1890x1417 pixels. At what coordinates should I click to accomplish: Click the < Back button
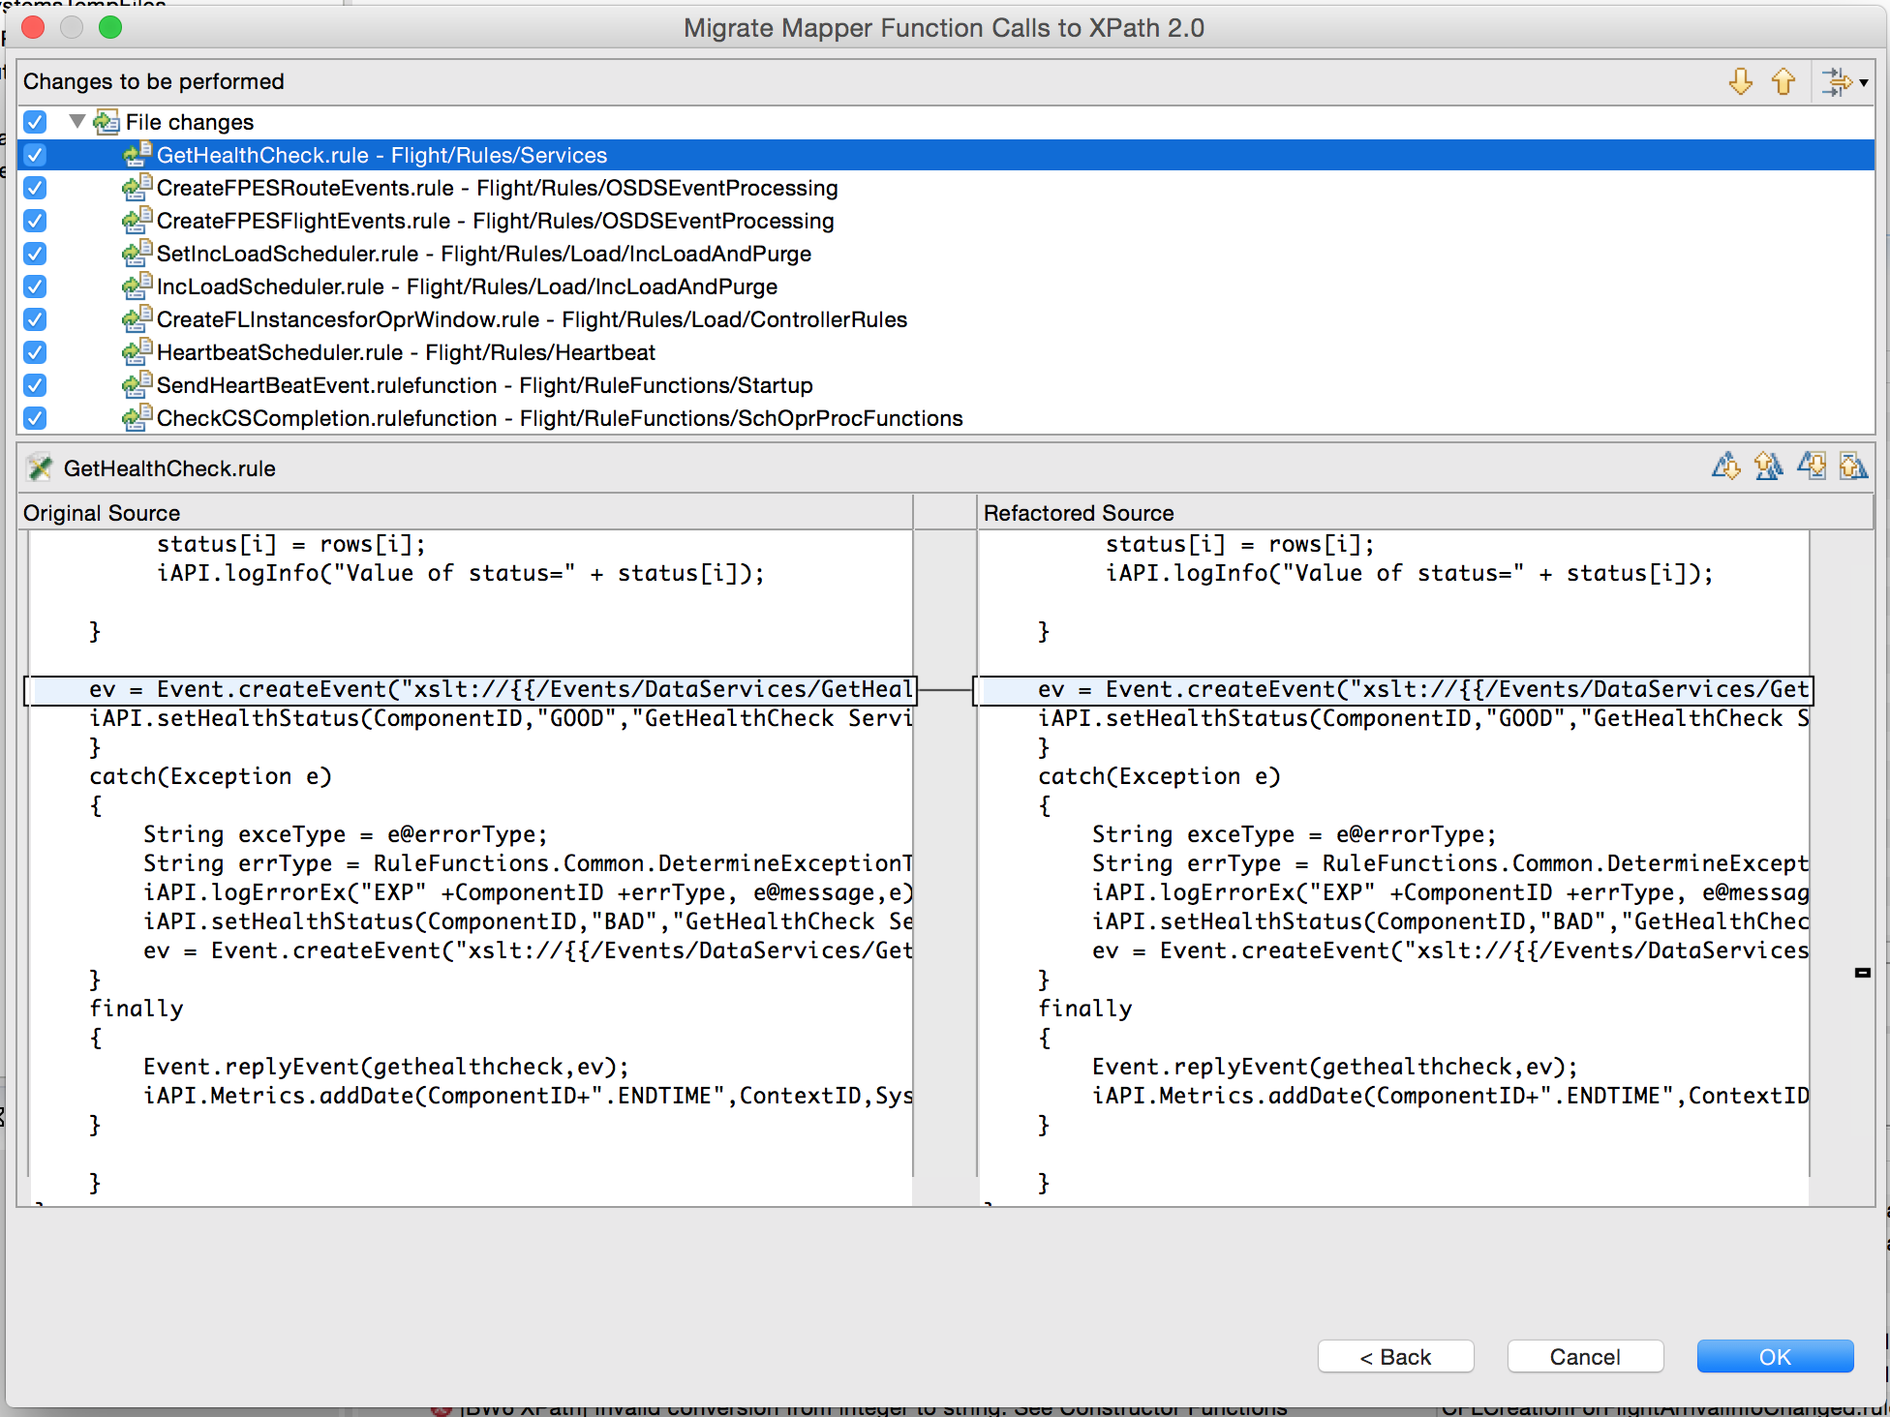coord(1395,1356)
